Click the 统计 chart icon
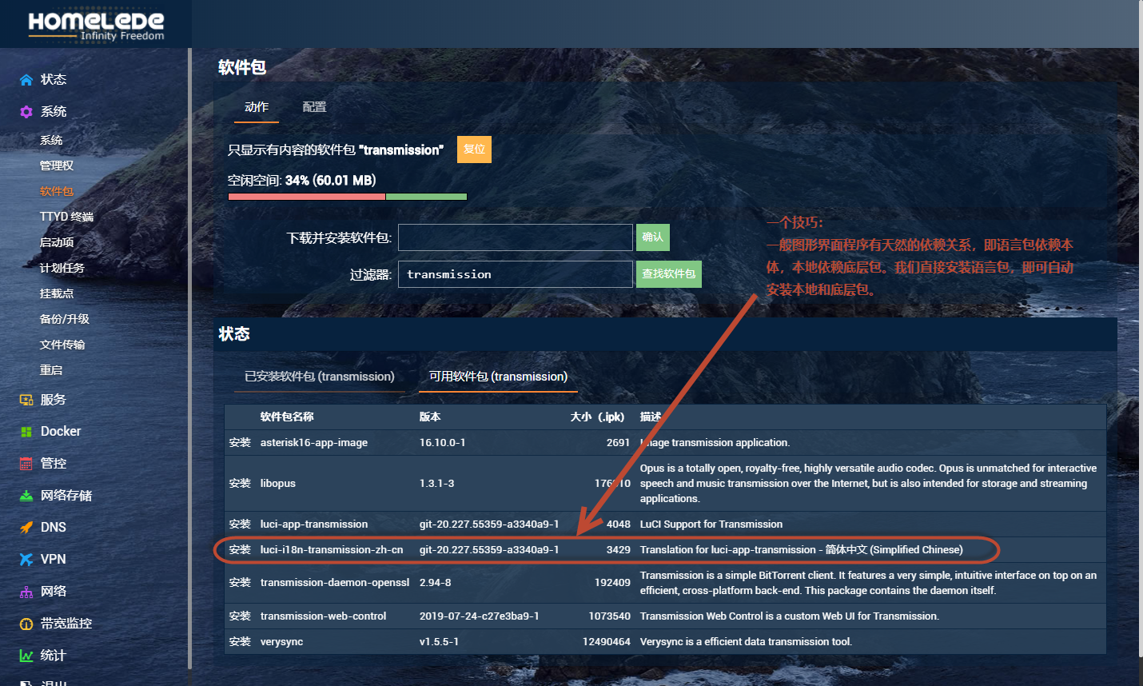 point(26,655)
